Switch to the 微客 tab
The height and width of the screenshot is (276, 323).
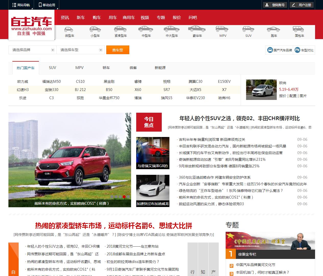(x=133, y=68)
